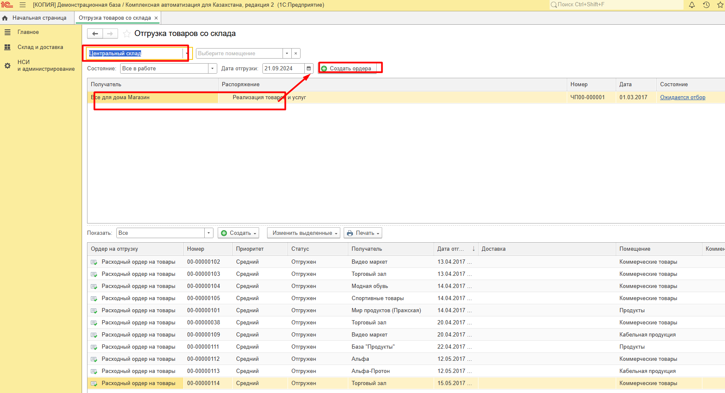Viewport: 725px width, 393px height.
Task: Expand the Состояние filter dropdown
Action: [x=213, y=69]
